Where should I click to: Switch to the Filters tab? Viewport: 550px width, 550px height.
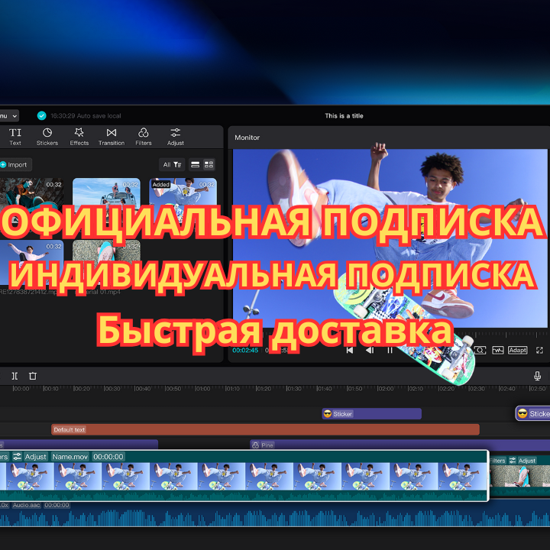144,137
